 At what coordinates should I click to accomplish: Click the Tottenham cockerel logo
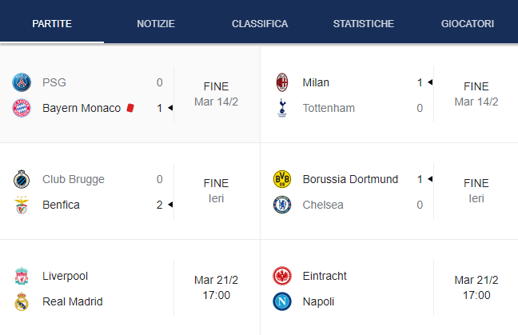[282, 108]
